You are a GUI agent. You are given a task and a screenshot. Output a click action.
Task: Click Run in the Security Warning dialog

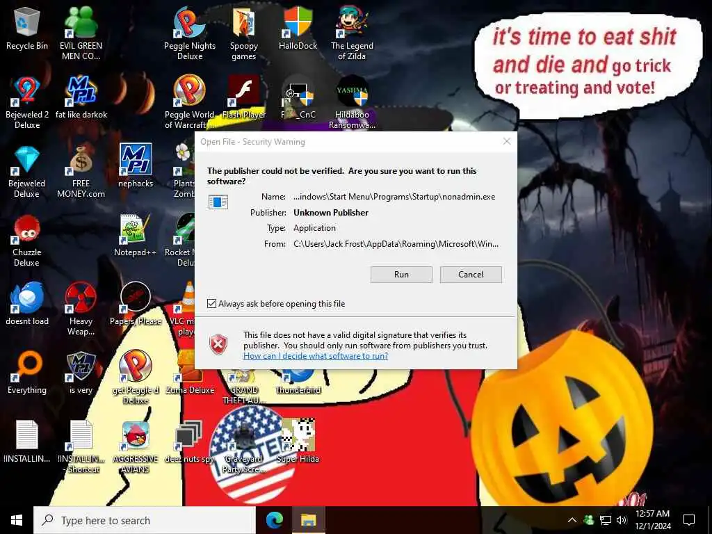tap(401, 274)
